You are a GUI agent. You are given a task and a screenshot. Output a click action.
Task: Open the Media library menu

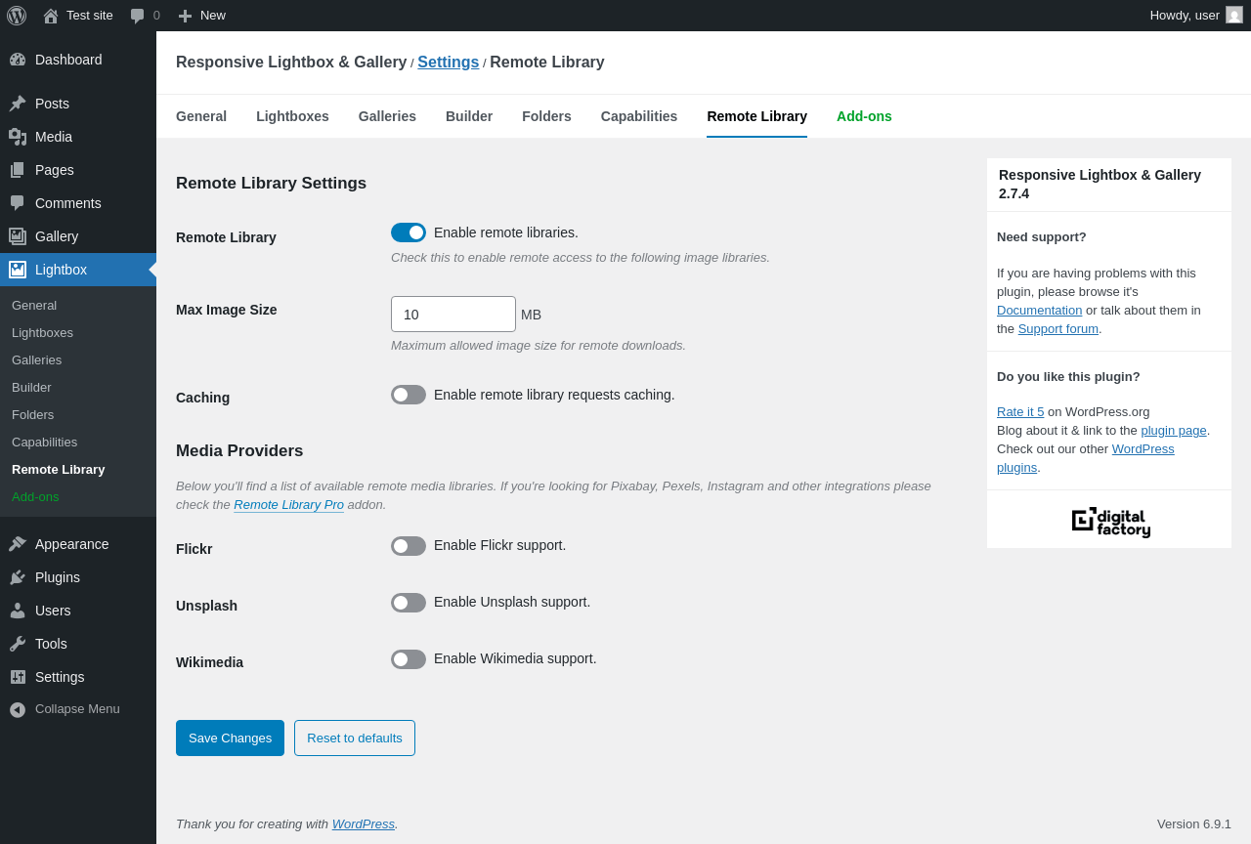point(54,137)
